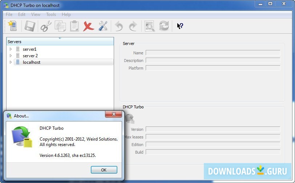Click the red X Delete icon
Image resolution: width=295 pixels, height=183 pixels.
[x=88, y=26]
